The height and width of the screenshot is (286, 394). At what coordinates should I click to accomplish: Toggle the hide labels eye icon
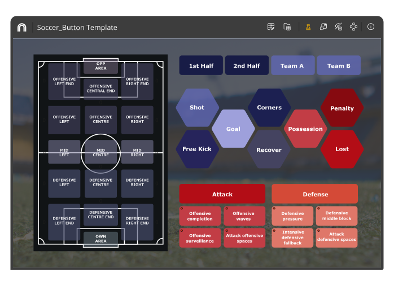338,27
